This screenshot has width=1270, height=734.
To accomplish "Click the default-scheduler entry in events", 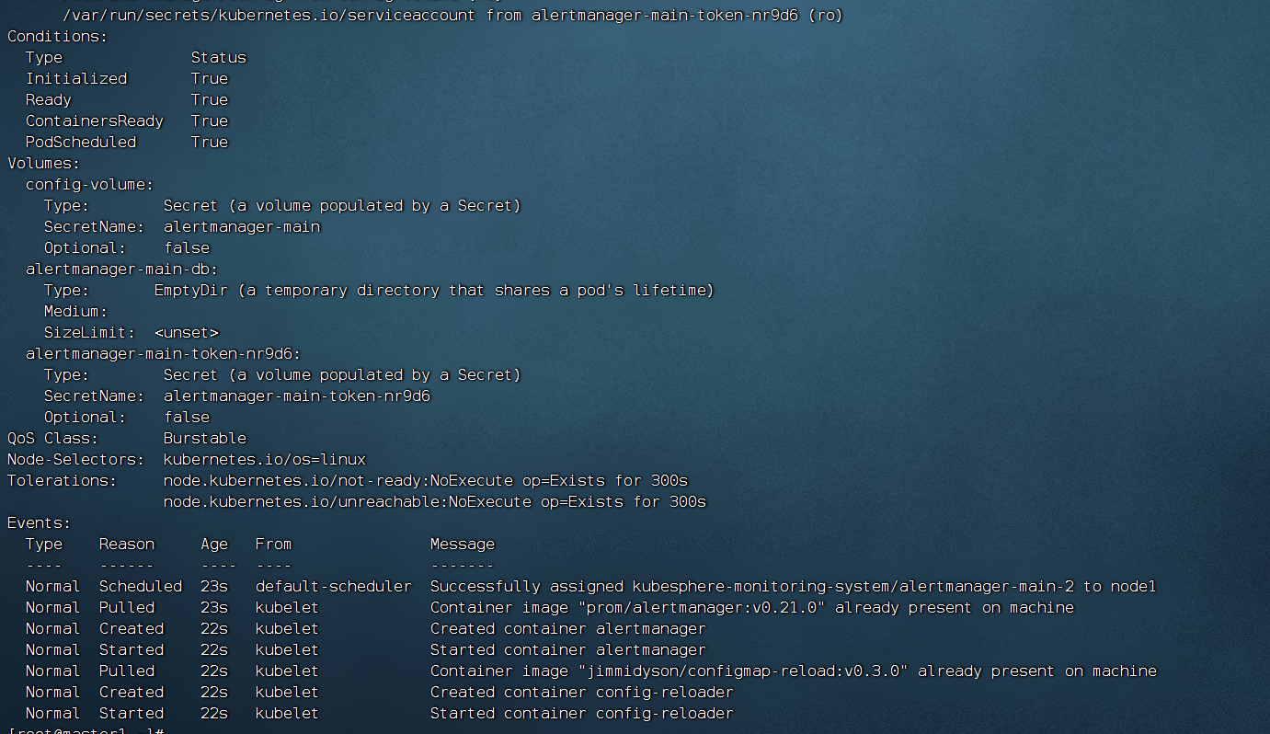I will pyautogui.click(x=334, y=586).
